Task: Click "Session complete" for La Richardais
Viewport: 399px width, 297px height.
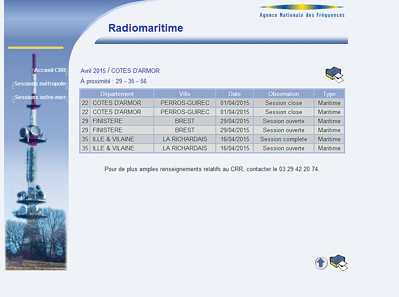Action: (x=284, y=139)
